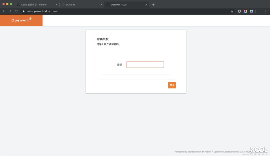
Task: Open the colorful screenshot extension icon
Action: click(x=245, y=11)
